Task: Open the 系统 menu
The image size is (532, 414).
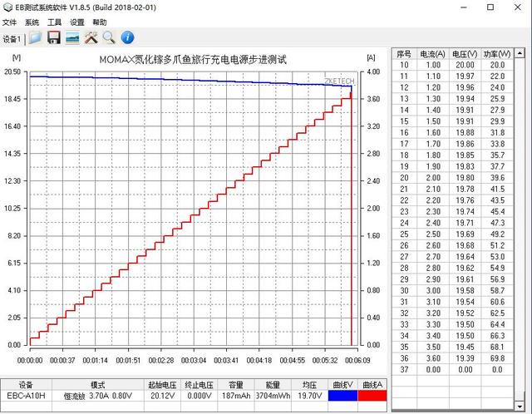Action: [32, 22]
